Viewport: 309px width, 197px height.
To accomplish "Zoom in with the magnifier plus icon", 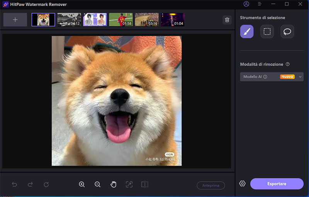I will (x=82, y=185).
